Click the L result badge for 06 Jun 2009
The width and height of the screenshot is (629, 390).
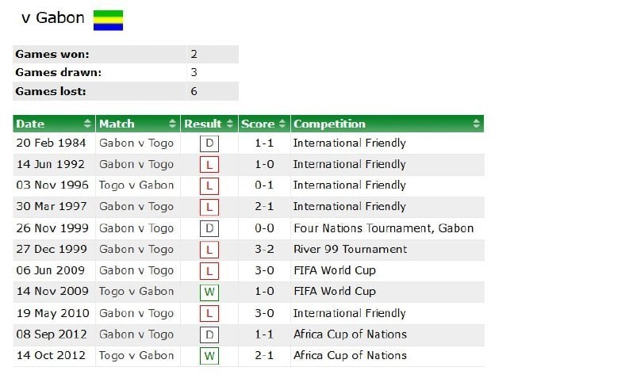[x=209, y=271]
